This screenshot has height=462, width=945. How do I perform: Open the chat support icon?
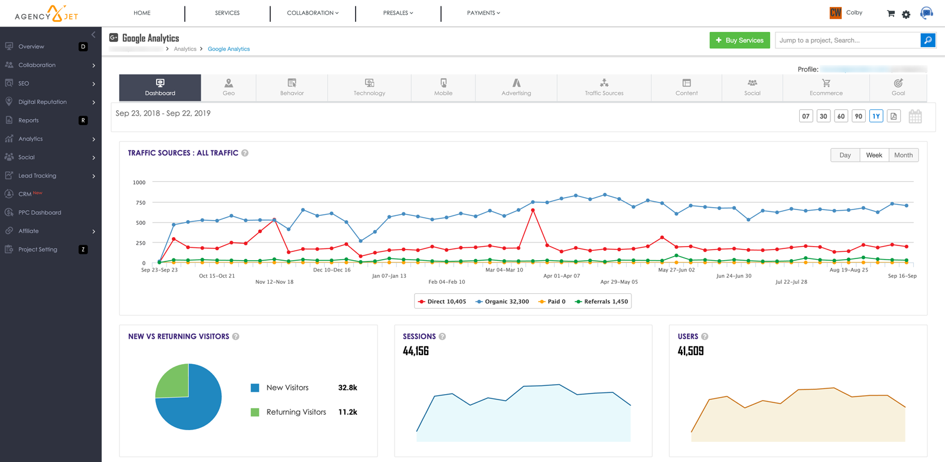927,13
